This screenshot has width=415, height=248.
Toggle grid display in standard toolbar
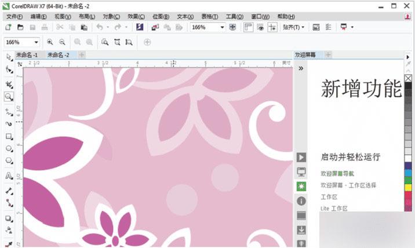tap(260, 27)
